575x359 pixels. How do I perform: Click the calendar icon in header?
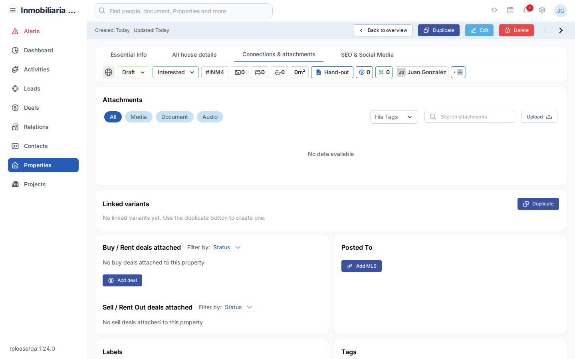(x=510, y=10)
